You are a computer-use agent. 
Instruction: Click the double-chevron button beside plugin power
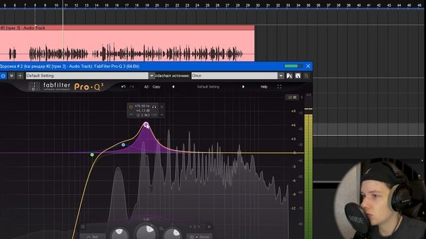coord(12,76)
